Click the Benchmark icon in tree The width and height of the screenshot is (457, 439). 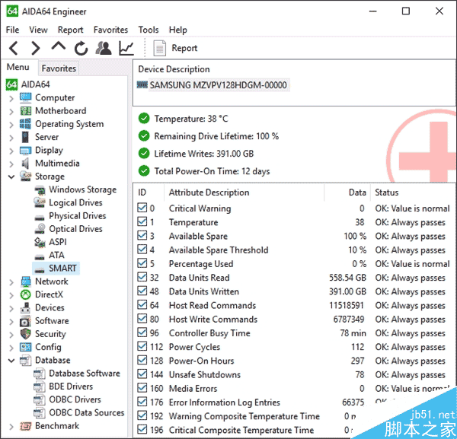25,426
